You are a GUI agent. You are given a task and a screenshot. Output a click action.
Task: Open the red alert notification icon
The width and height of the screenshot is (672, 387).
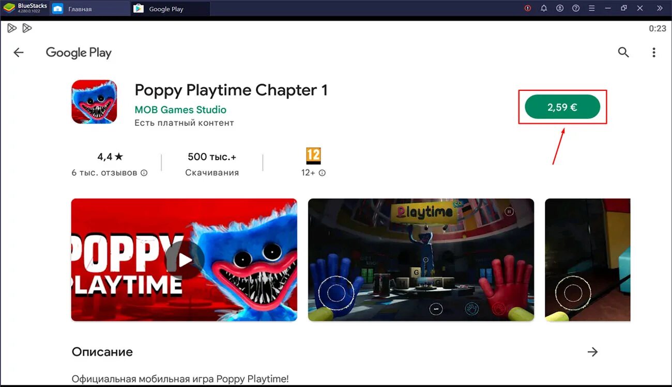[x=528, y=8]
